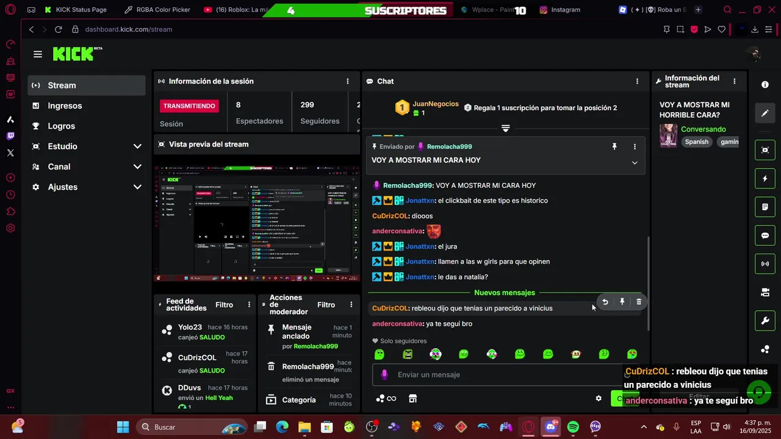Click the taskbar Buscar search box
781x439 pixels.
coord(190,427)
